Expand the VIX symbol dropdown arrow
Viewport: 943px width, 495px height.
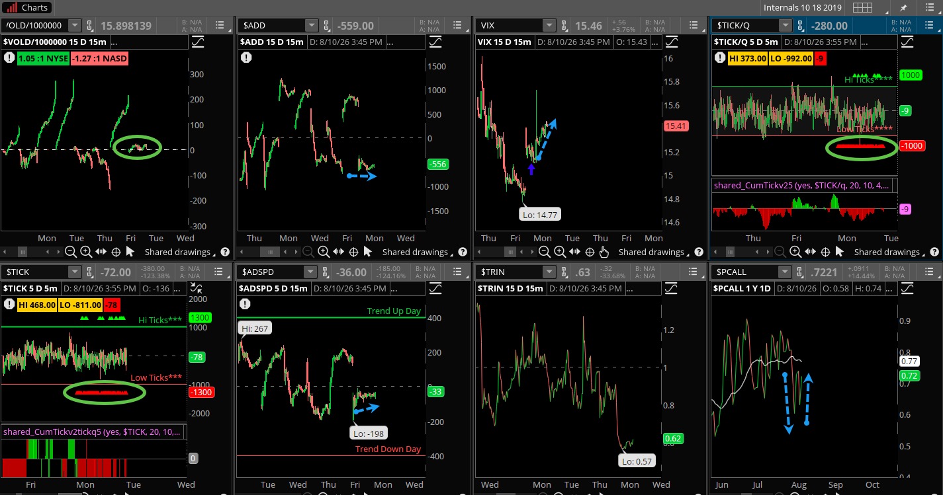pyautogui.click(x=548, y=25)
